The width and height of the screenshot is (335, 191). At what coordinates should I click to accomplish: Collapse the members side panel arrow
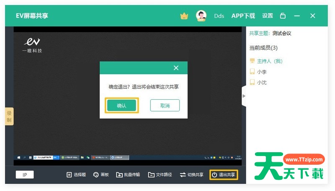[244, 96]
